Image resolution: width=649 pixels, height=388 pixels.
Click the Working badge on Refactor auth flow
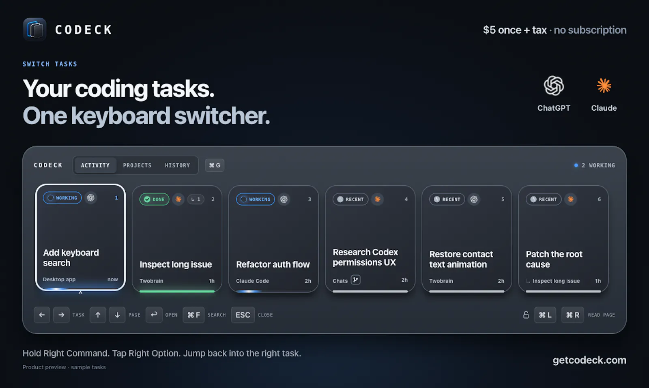tap(256, 199)
